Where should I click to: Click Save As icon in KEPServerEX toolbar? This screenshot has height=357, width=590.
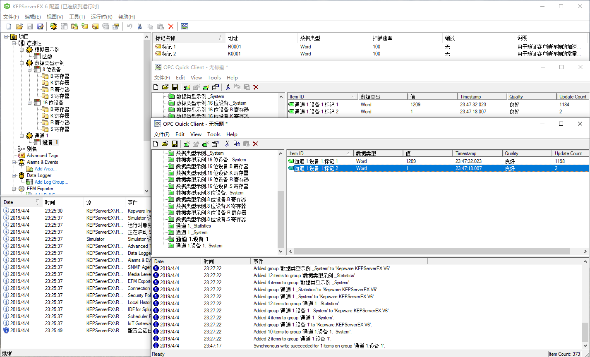click(x=40, y=26)
